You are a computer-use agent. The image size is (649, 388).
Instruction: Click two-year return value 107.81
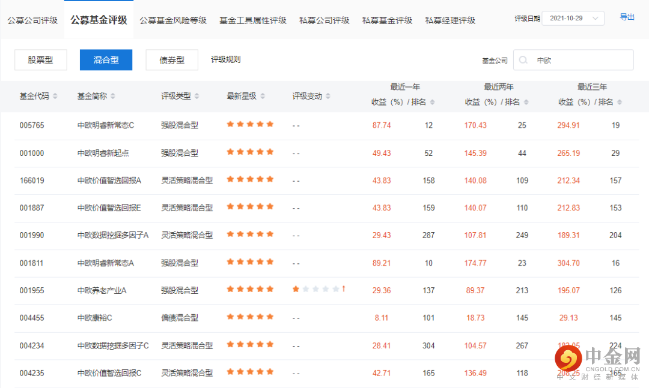tap(475, 235)
